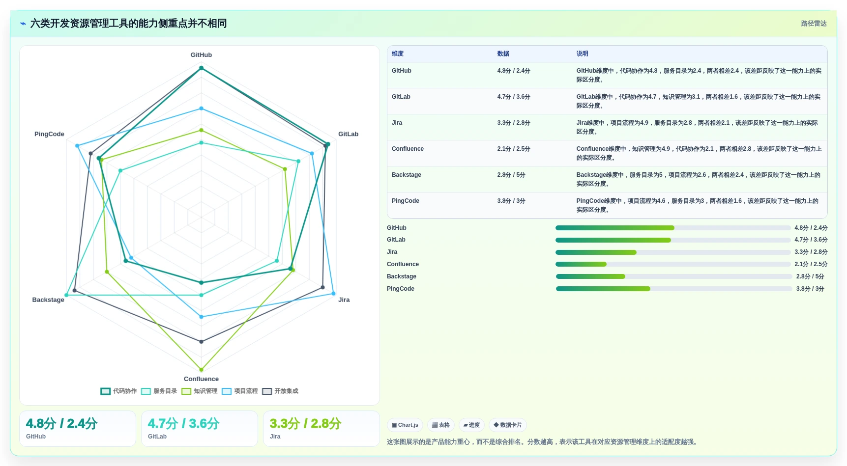Open the GitLab 4.7分 / 3.6分 data card

point(200,429)
